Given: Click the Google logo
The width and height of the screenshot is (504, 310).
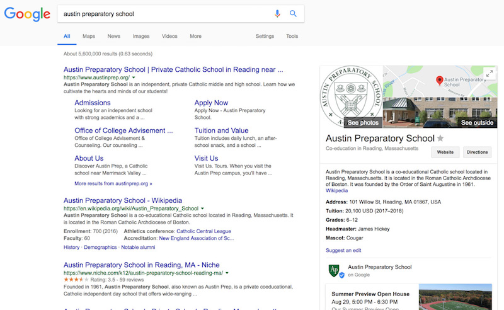Looking at the screenshot, I should click(x=27, y=14).
